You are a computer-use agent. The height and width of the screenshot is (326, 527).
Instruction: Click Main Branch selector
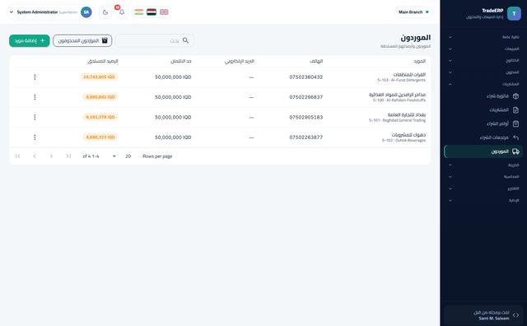coord(413,12)
